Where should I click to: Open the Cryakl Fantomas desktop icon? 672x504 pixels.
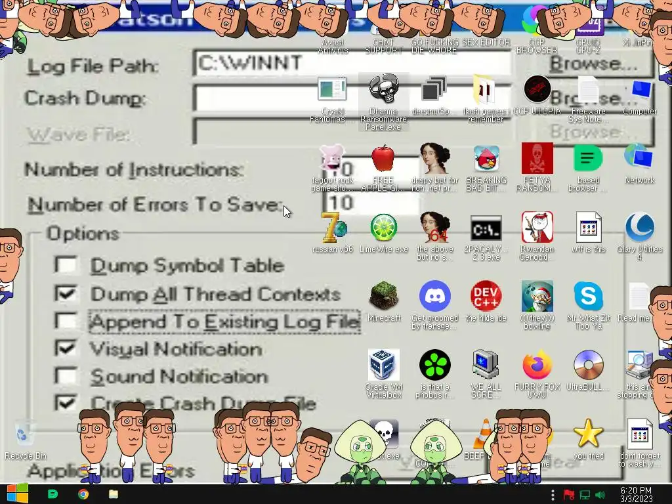click(332, 89)
